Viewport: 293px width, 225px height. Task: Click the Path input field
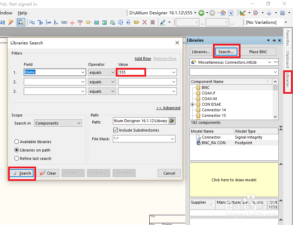[x=141, y=121]
